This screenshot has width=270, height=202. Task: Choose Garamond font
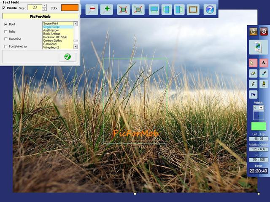click(50, 44)
